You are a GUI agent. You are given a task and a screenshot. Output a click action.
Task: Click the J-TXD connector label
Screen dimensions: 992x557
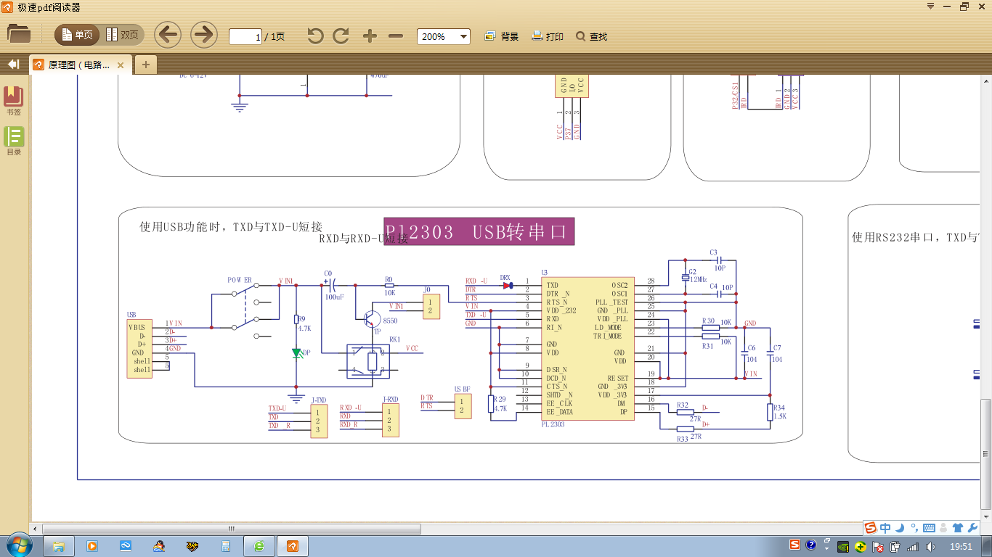coord(319,400)
